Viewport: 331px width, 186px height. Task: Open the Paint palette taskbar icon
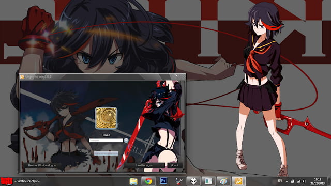223,181
